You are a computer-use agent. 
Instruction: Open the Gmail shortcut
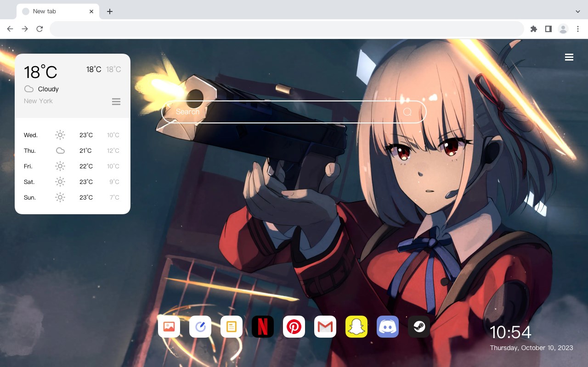tap(325, 327)
